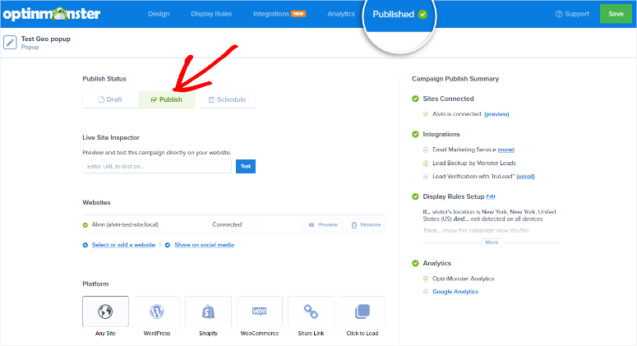The image size is (637, 346).
Task: Select the Click to Load platform icon
Action: coord(362,311)
